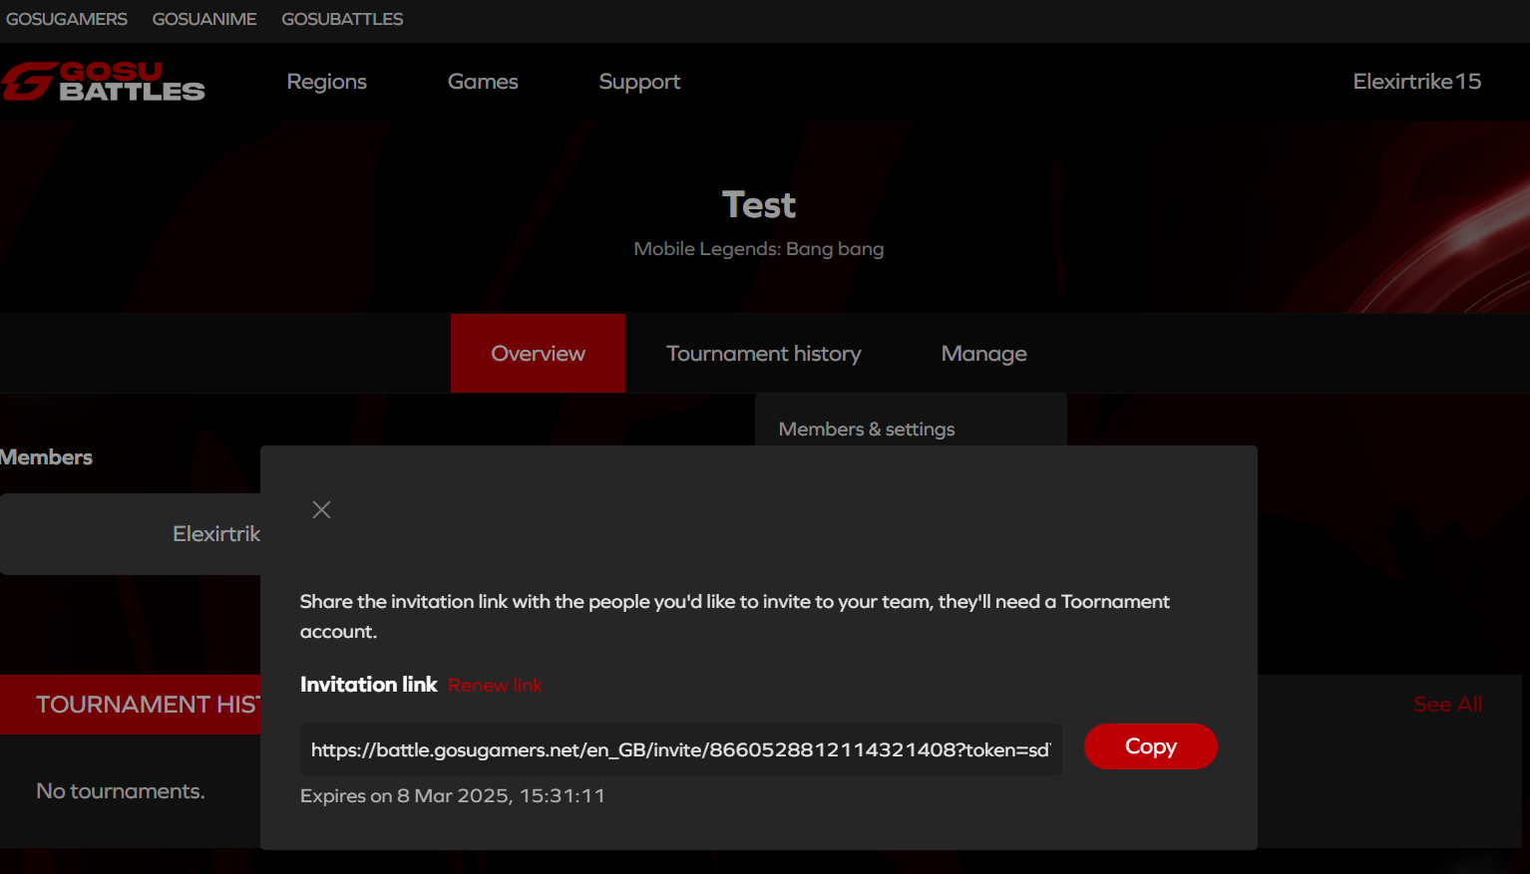Screen dimensions: 1530x874
Task: Click the Invitation link label
Action: 369,685
